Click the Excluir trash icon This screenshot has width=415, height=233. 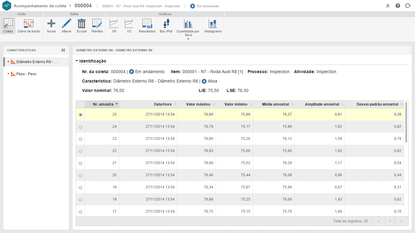82,23
